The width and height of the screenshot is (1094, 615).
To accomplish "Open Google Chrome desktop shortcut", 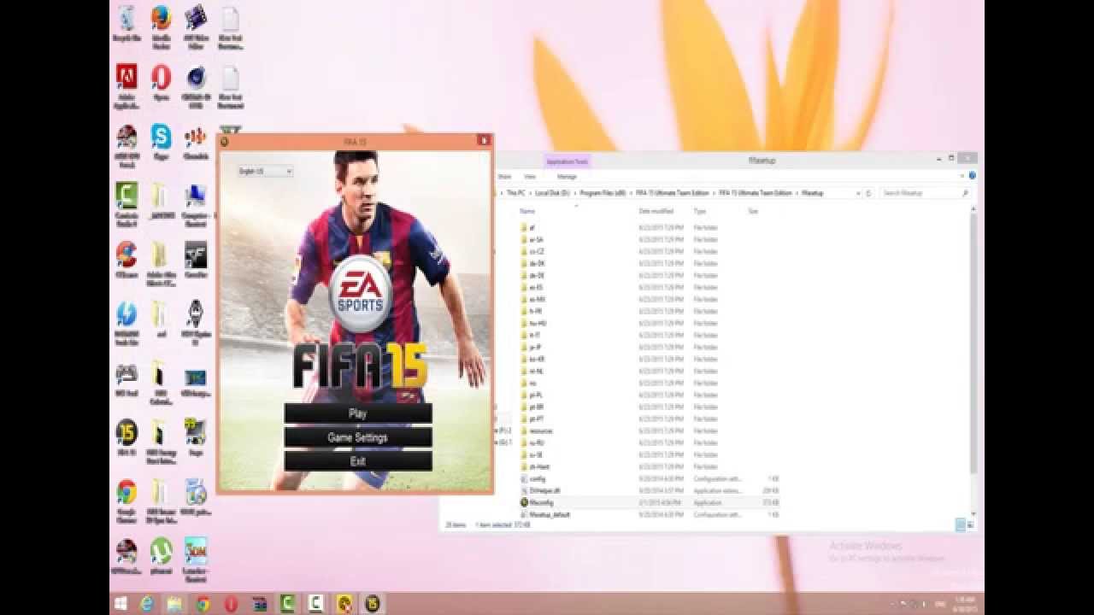I will [x=126, y=501].
